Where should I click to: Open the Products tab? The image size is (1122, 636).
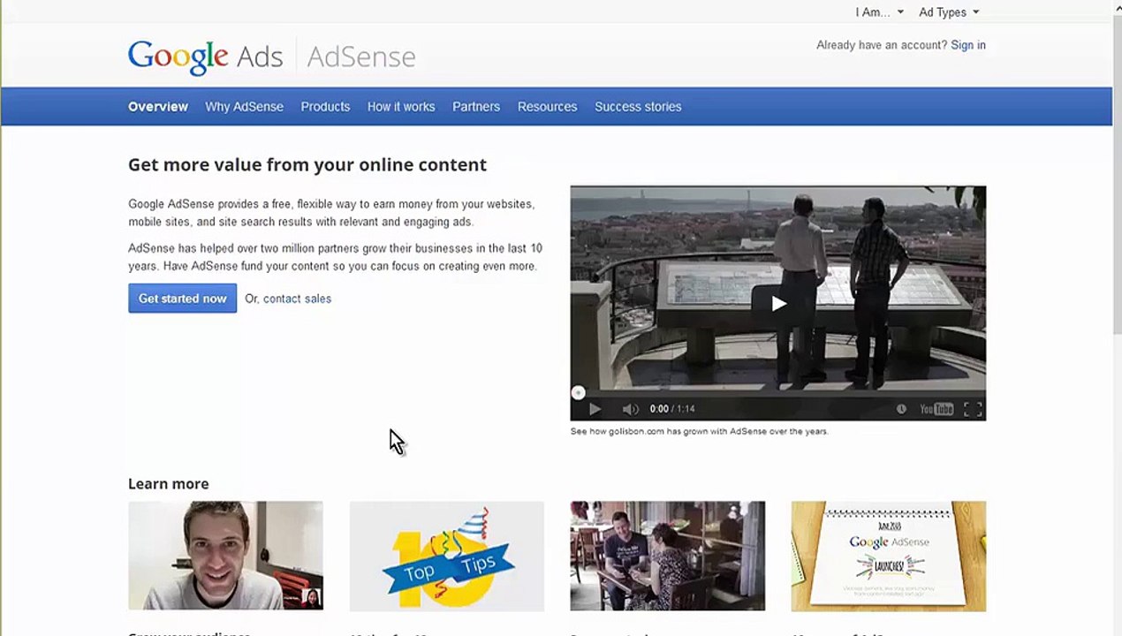coord(325,107)
